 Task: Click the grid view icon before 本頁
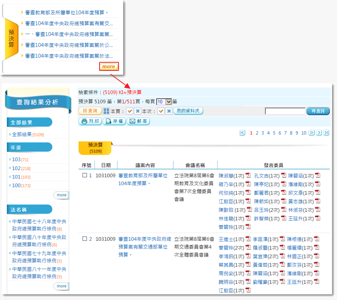click(106, 111)
